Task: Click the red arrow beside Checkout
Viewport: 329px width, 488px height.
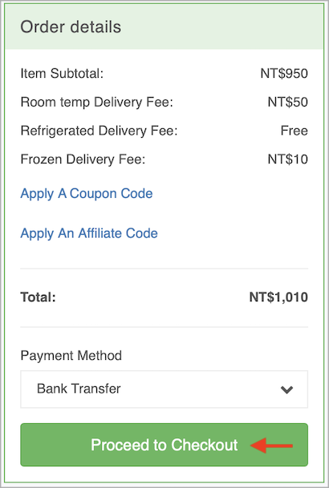Action: [272, 446]
